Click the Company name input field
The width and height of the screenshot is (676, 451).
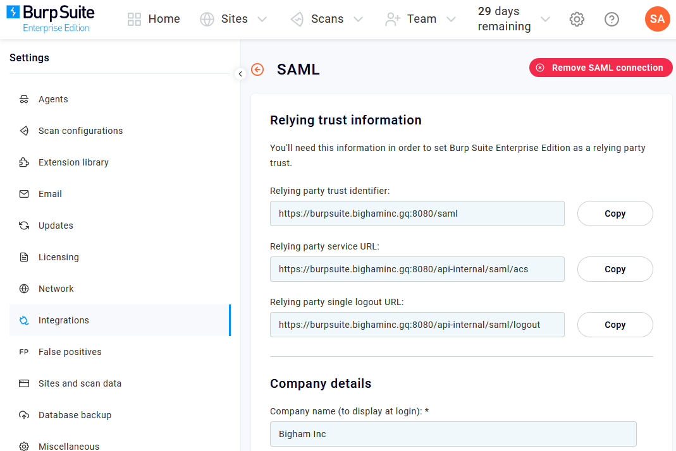(x=453, y=434)
